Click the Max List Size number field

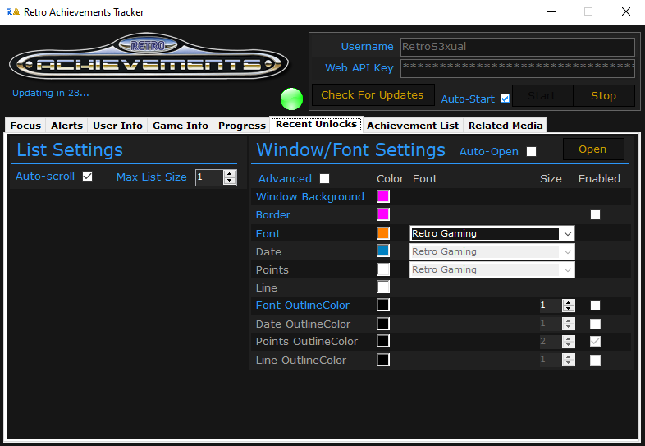pos(210,177)
